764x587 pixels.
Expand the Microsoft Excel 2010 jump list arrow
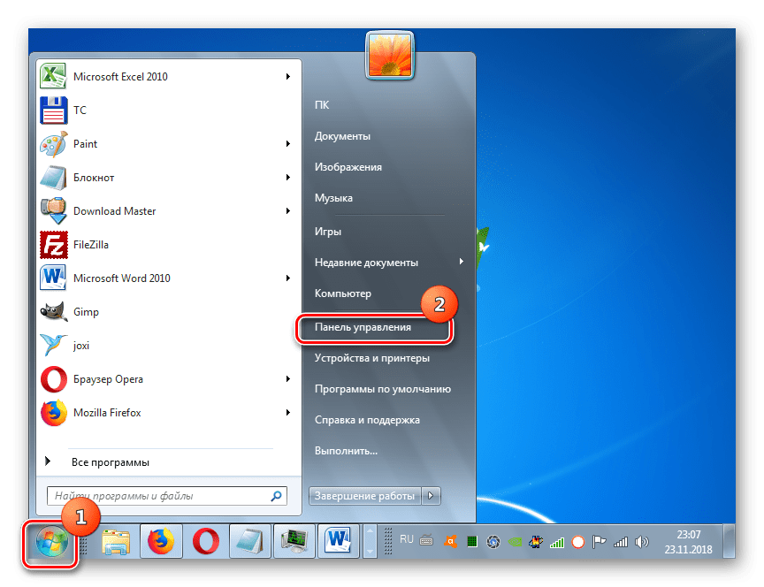coord(288,77)
